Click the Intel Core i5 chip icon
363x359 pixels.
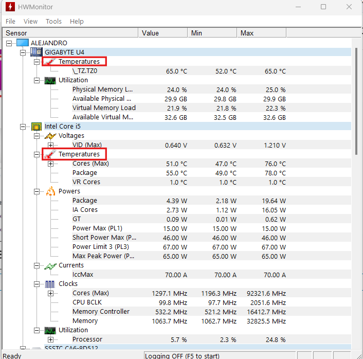coord(37,127)
